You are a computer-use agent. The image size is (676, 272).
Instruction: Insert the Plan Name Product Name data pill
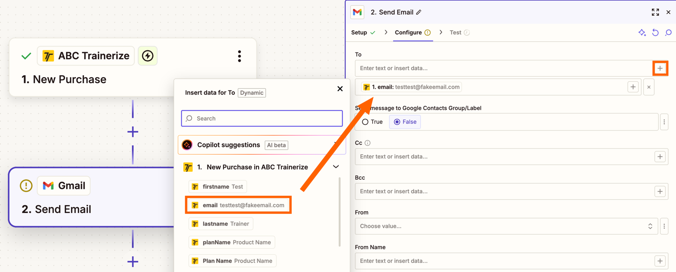[x=233, y=261]
